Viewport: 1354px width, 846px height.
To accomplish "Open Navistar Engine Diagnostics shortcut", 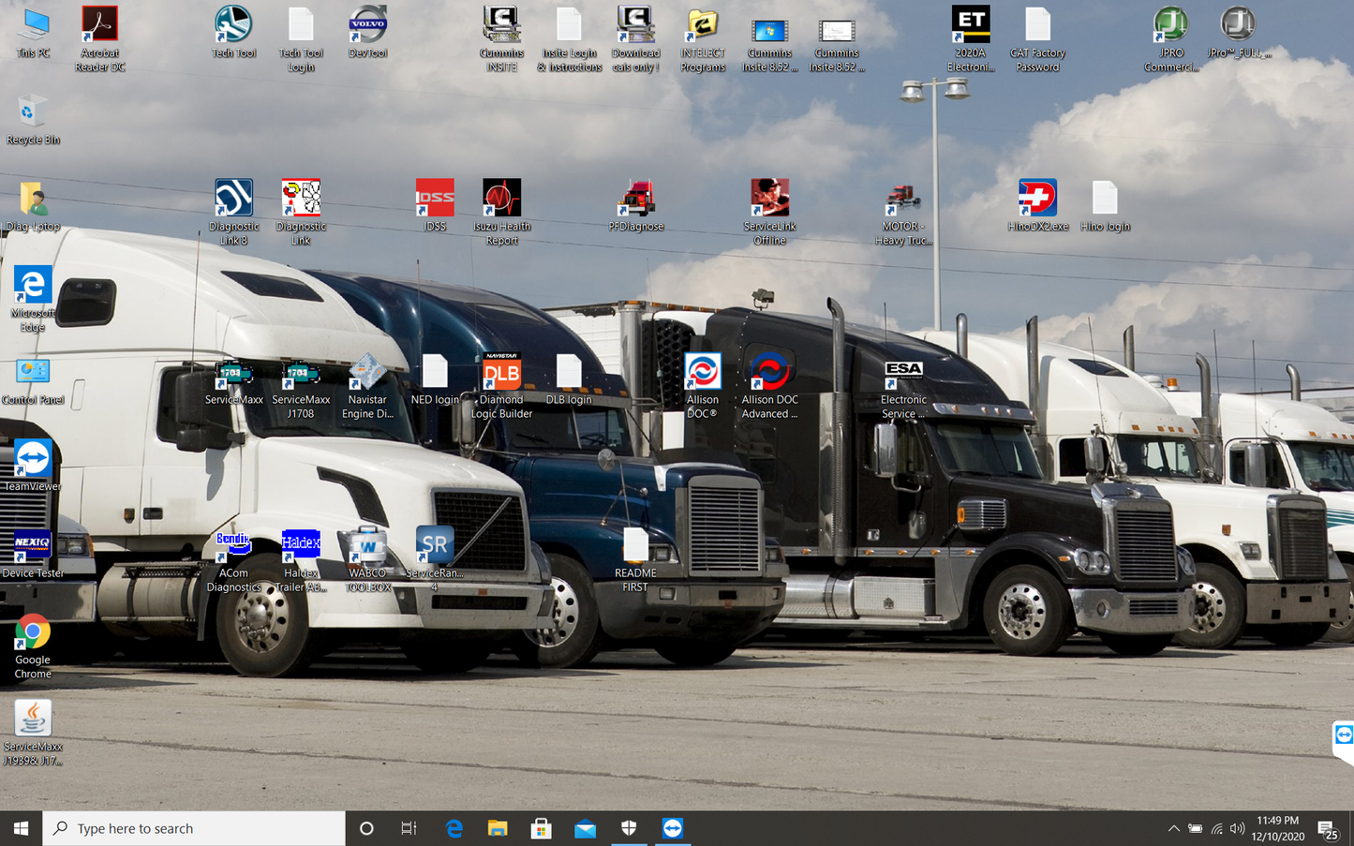I will (367, 386).
